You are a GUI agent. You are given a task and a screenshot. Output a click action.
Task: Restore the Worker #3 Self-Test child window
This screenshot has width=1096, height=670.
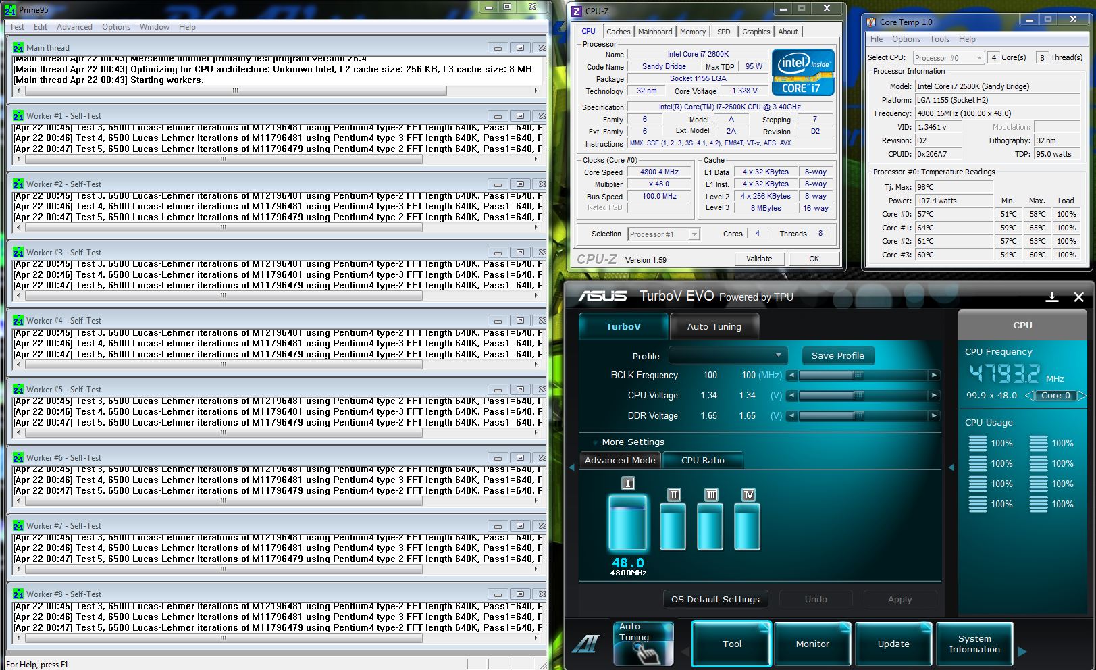click(x=520, y=253)
